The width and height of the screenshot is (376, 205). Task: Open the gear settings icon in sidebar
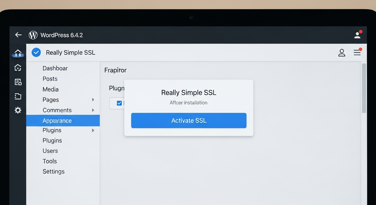pyautogui.click(x=18, y=110)
